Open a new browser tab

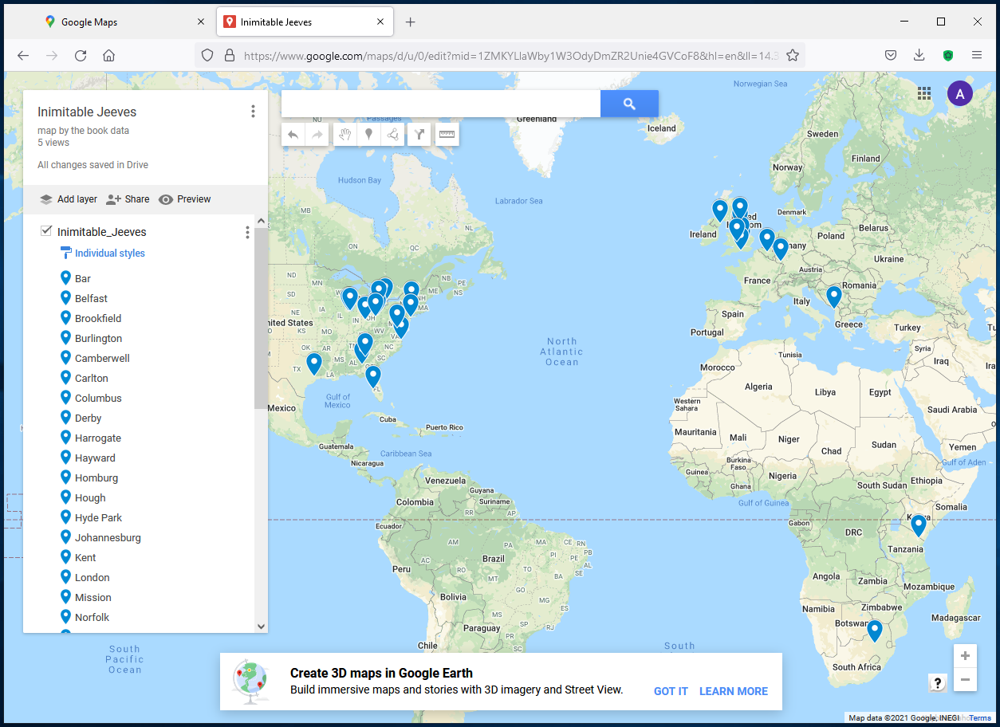coord(410,22)
